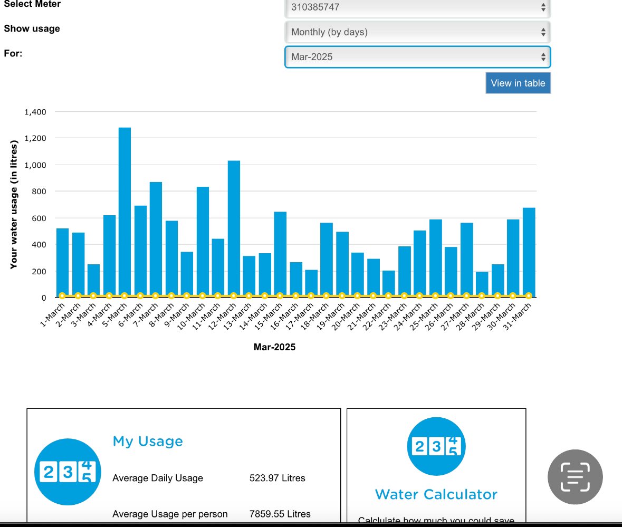The height and width of the screenshot is (527, 622).
Task: Click the 22-March usage bar
Action: [x=388, y=284]
